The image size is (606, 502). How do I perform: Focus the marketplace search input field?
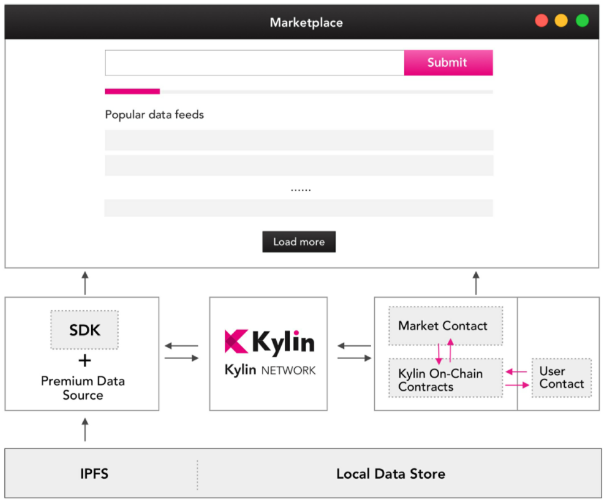pyautogui.click(x=255, y=62)
